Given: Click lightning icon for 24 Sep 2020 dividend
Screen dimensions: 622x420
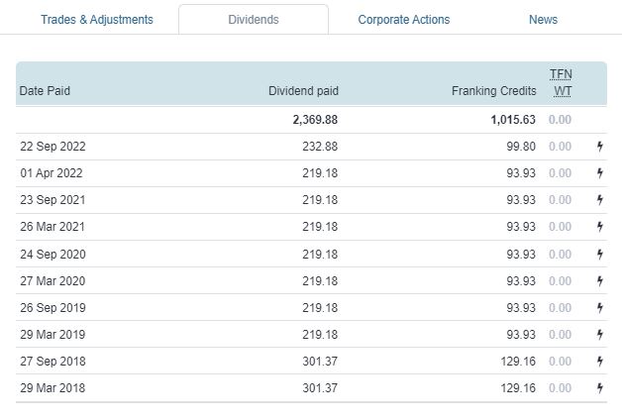Looking at the screenshot, I should coord(600,254).
